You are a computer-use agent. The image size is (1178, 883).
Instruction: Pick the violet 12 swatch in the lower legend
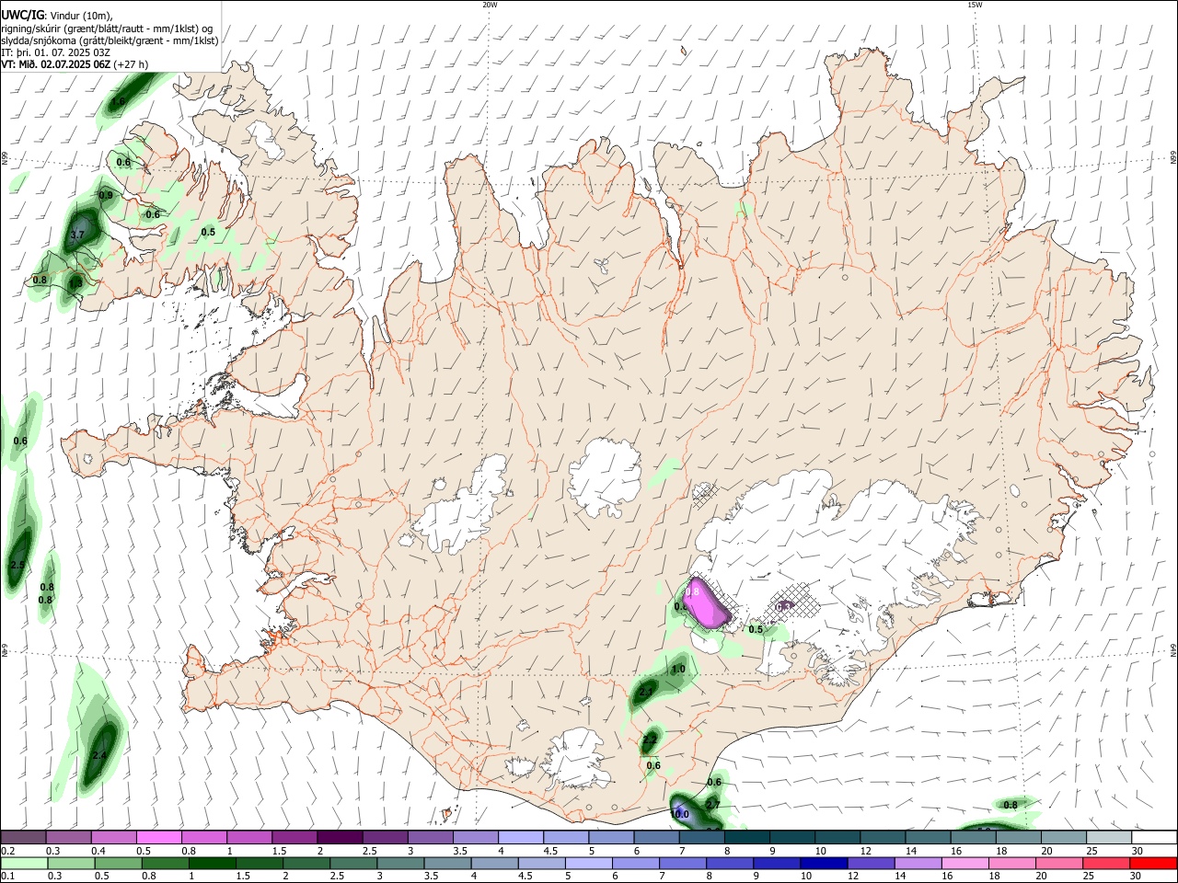pos(871,863)
